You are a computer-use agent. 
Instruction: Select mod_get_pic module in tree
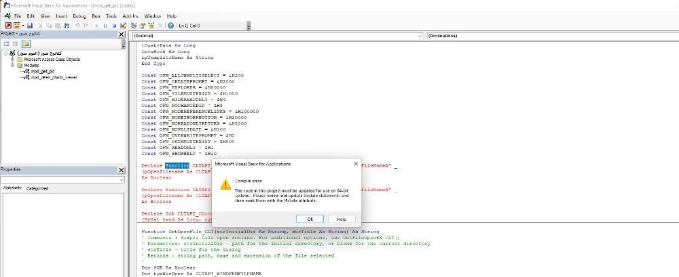[x=42, y=71]
